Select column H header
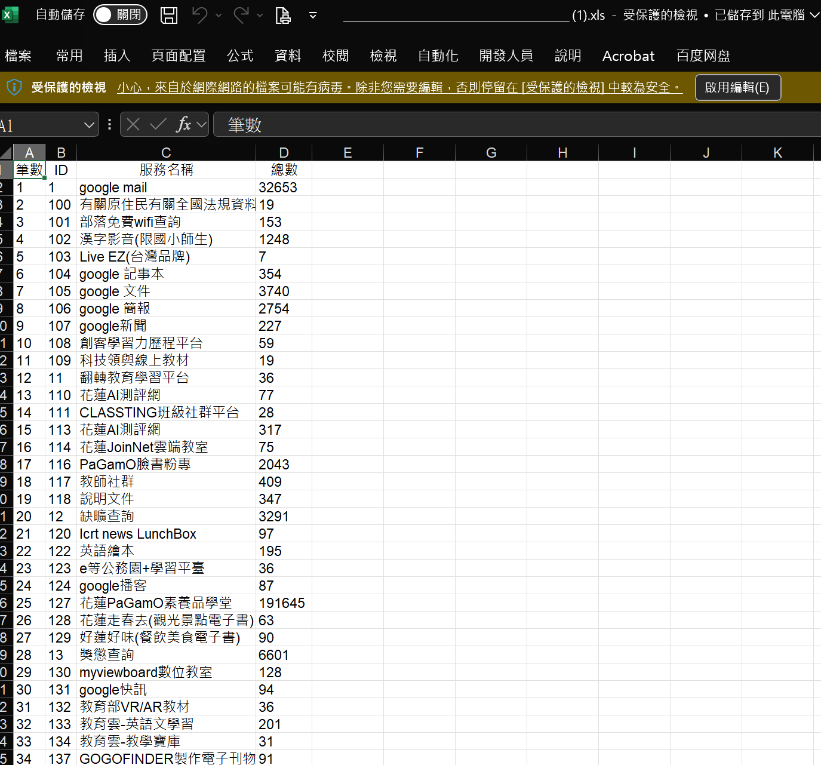Screen dimensions: 821x765 pyautogui.click(x=562, y=153)
